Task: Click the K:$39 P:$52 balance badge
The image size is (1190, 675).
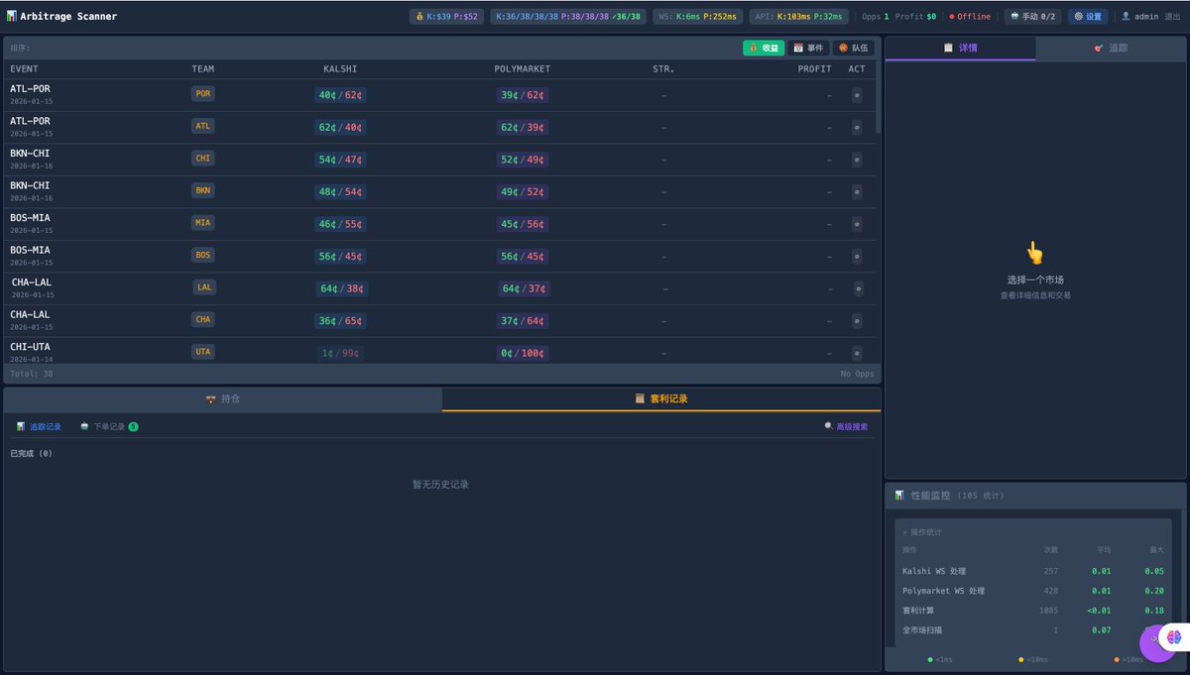Action: (447, 16)
